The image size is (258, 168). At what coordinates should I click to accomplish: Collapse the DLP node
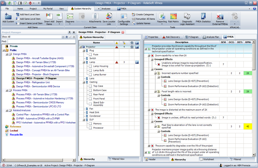click(84, 120)
